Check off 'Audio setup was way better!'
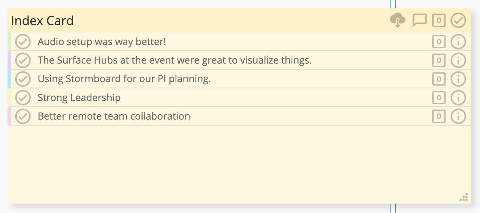The width and height of the screenshot is (480, 213). [x=23, y=42]
